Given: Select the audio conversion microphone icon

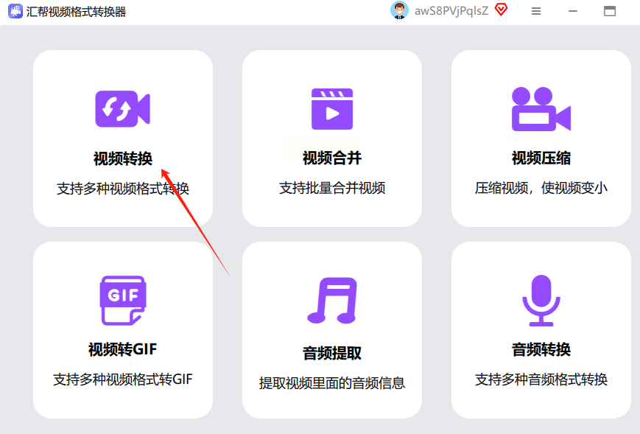Looking at the screenshot, I should click(541, 301).
